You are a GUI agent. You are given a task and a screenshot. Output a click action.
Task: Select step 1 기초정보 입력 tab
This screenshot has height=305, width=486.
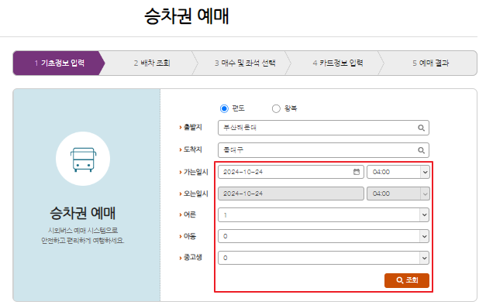tap(59, 63)
